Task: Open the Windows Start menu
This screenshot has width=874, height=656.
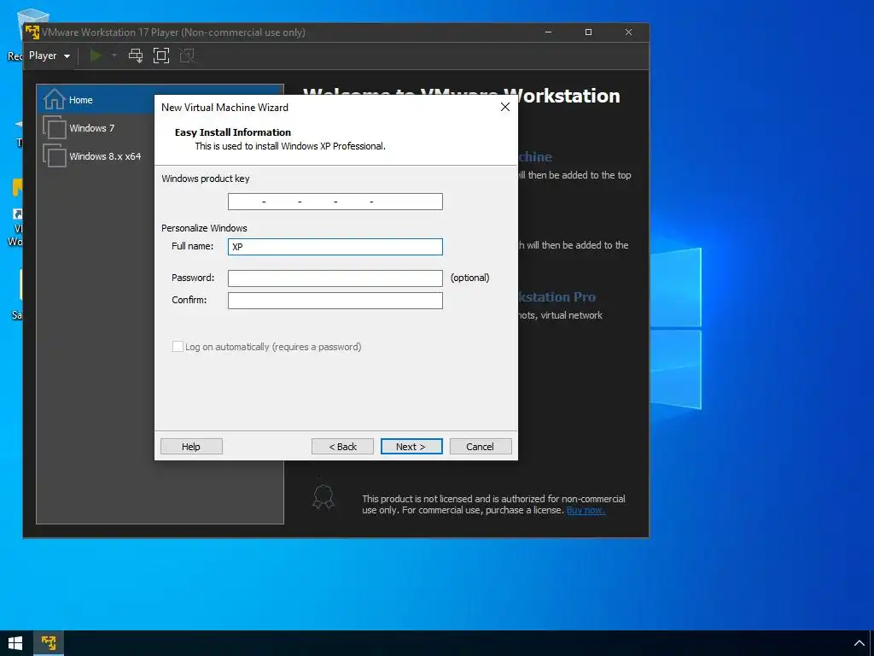Action: [x=15, y=643]
